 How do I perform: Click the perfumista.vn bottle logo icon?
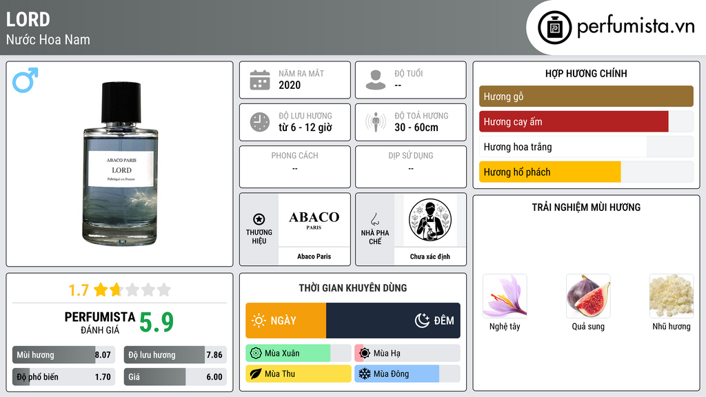pyautogui.click(x=554, y=28)
